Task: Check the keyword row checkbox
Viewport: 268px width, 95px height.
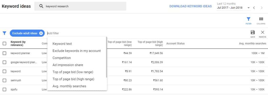Action: click(x=4, y=71)
